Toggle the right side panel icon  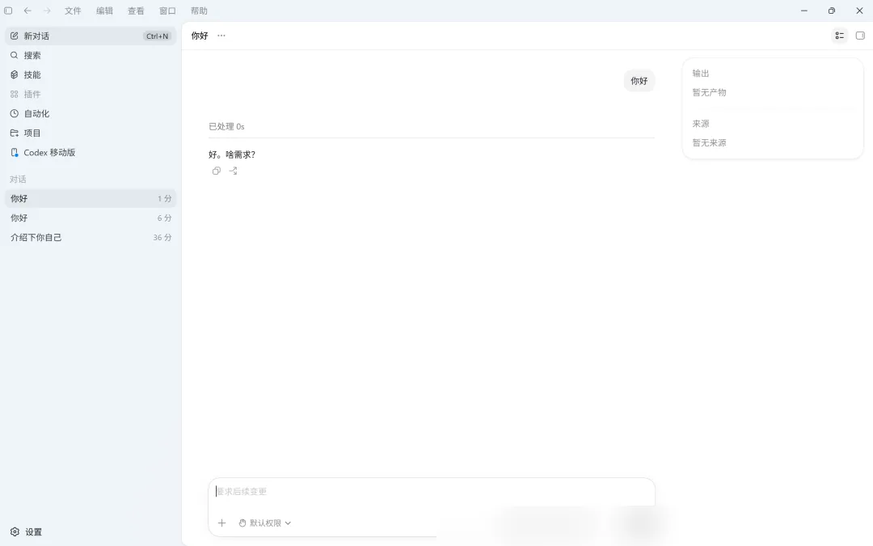pyautogui.click(x=860, y=36)
